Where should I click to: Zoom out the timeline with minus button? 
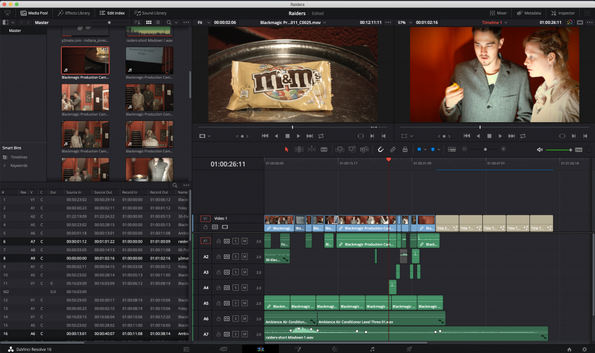coord(464,149)
